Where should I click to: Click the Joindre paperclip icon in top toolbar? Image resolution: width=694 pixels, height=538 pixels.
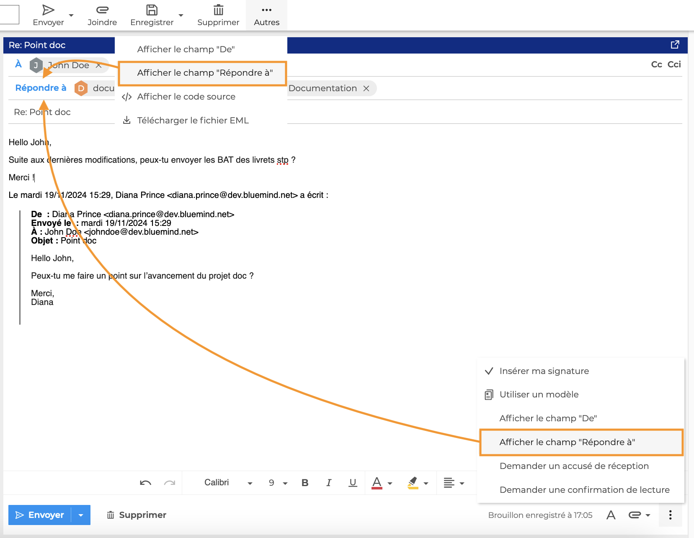pyautogui.click(x=102, y=10)
